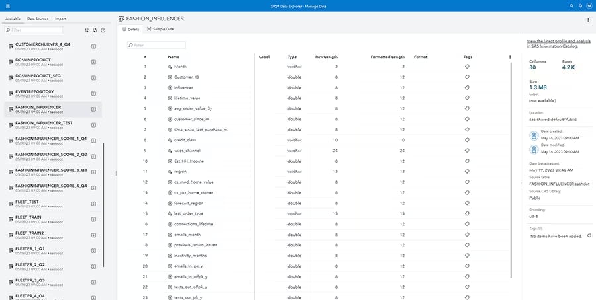Click info icon for FLEETPR_2_Q2 table
The width and height of the screenshot is (596, 300).
point(93,266)
